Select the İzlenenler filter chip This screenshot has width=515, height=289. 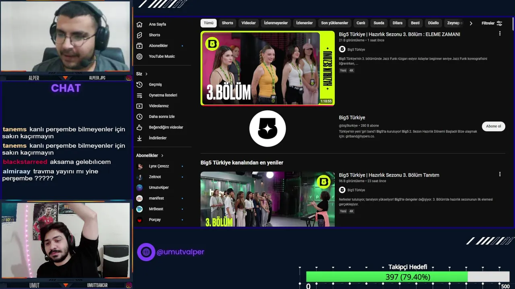304,23
